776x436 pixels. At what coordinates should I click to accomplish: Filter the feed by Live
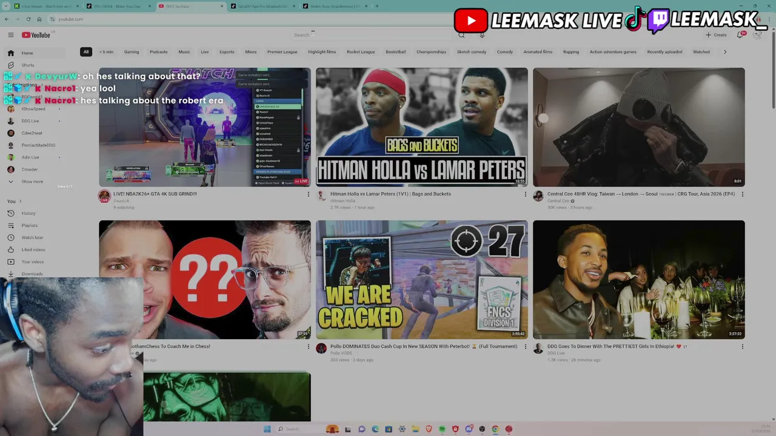coord(205,52)
